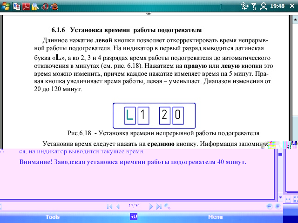
Task: Click the bold word среднюю in the text
Action: click(161, 144)
